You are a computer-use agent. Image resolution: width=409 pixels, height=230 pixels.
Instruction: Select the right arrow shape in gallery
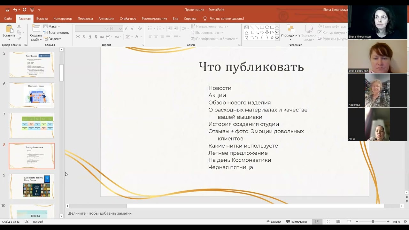262,33
